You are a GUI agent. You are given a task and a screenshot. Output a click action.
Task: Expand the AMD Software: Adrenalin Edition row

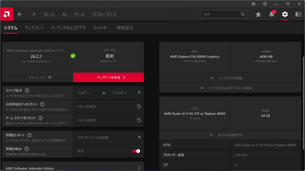pyautogui.click(x=73, y=168)
